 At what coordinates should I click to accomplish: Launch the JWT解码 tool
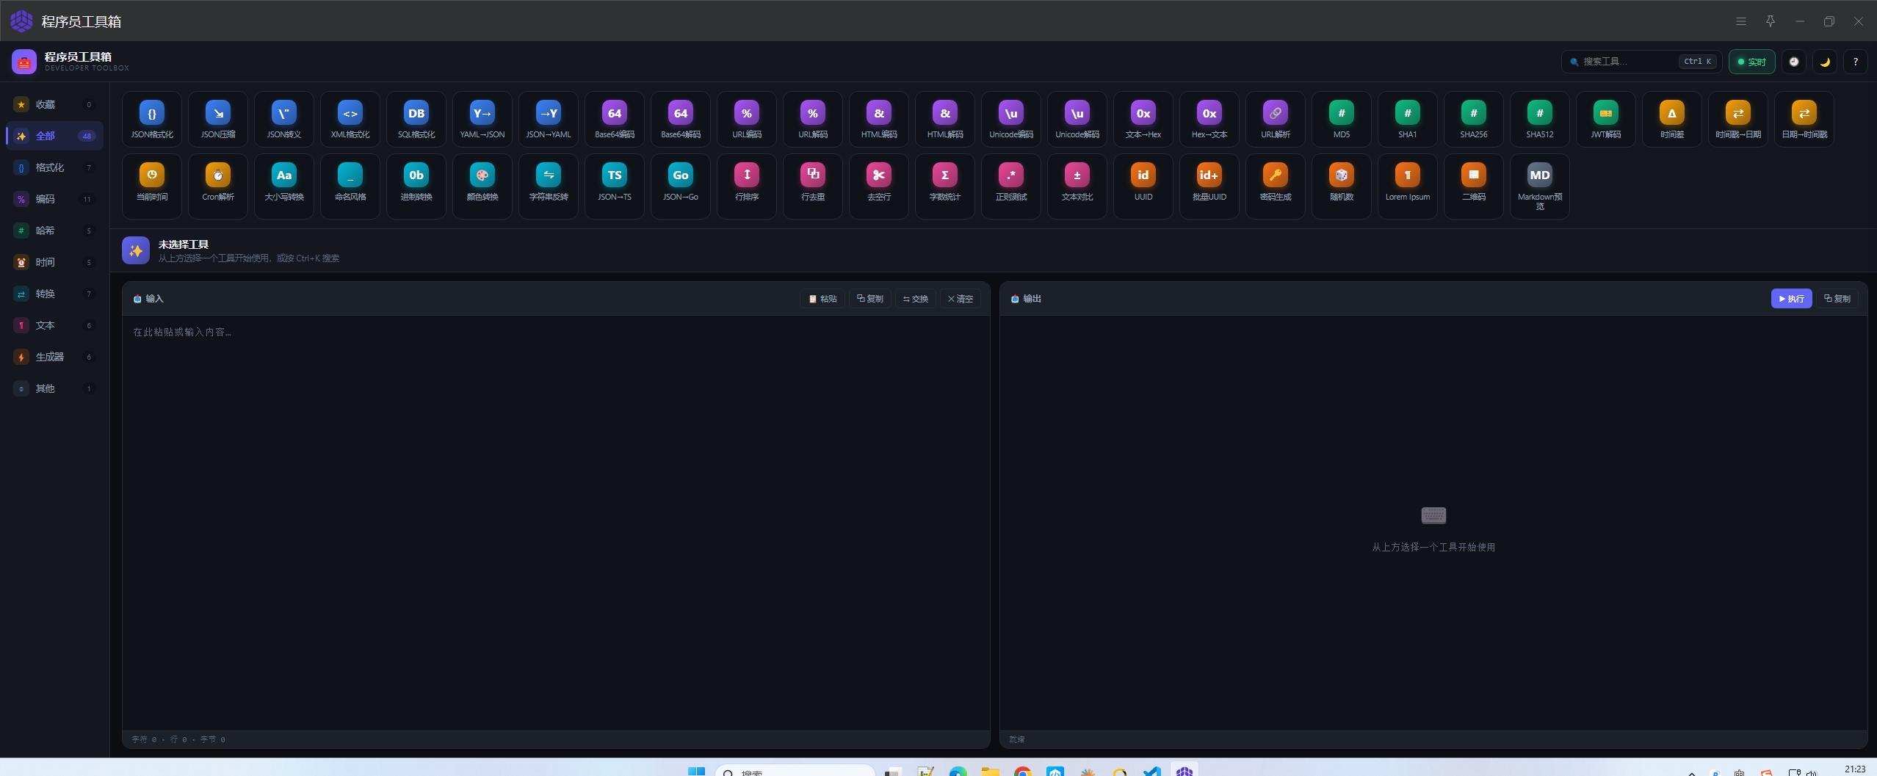1606,119
